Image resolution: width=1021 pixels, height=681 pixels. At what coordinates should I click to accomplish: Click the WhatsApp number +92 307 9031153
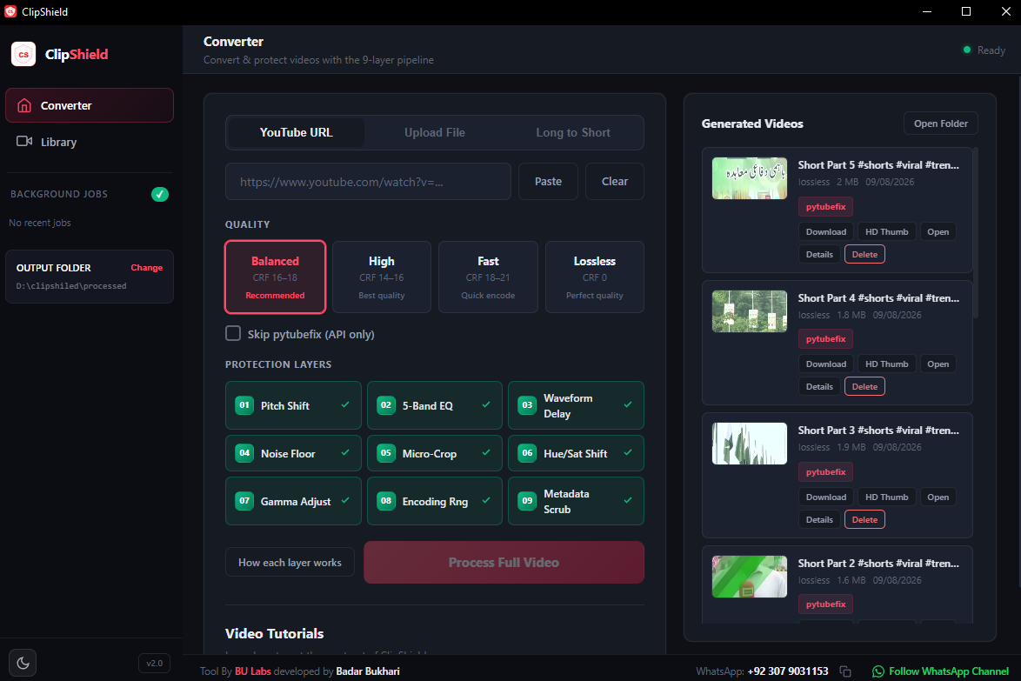(x=788, y=671)
